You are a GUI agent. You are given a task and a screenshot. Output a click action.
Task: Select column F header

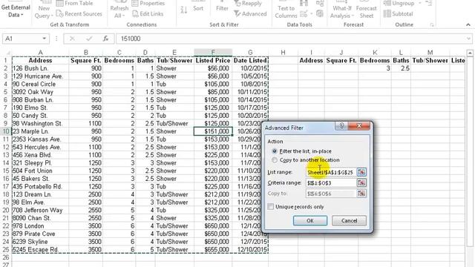213,53
